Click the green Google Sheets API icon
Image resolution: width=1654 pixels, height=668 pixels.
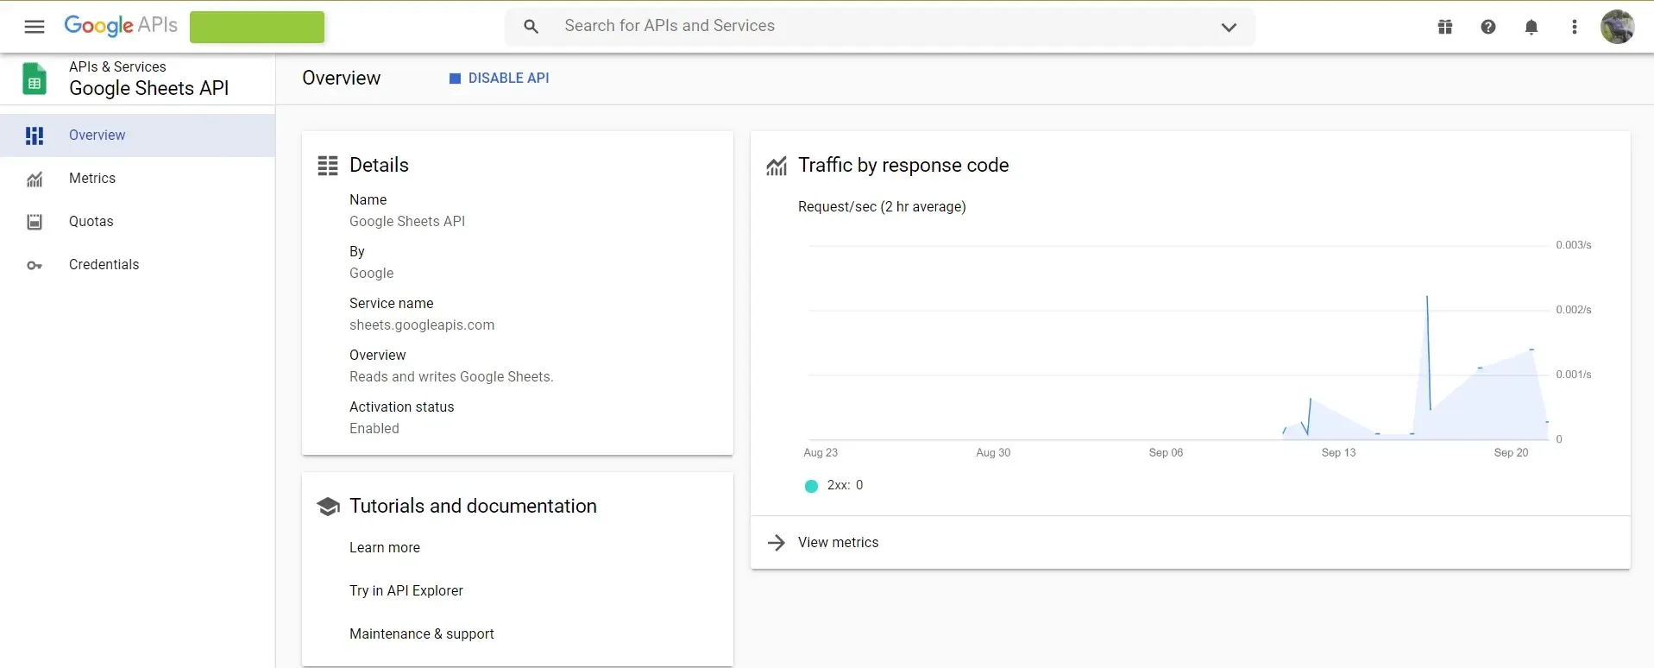[35, 79]
